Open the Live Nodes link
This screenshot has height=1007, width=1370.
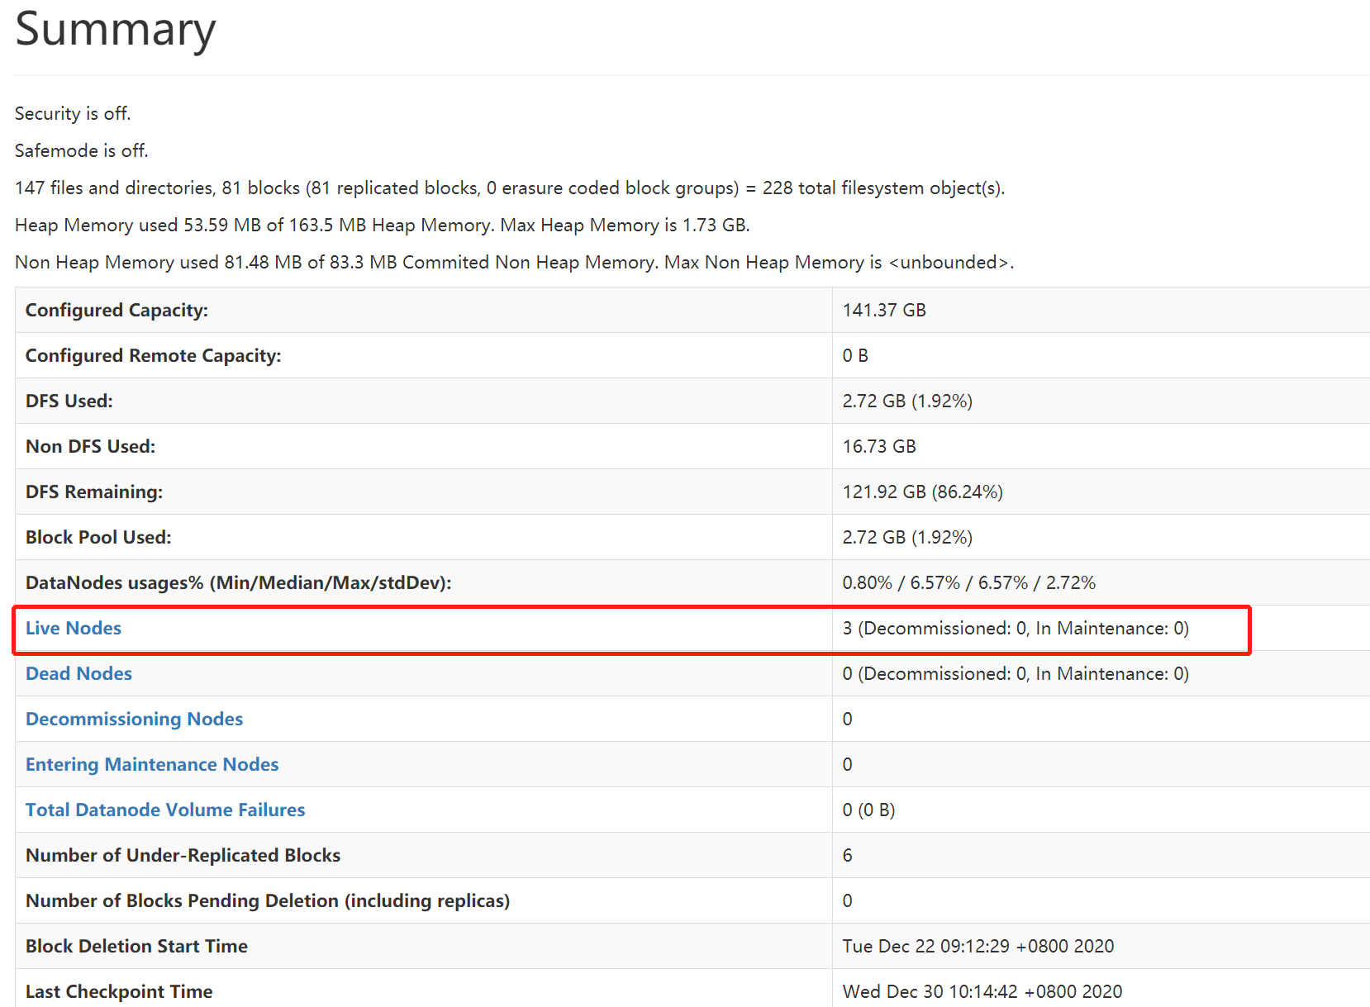tap(74, 628)
